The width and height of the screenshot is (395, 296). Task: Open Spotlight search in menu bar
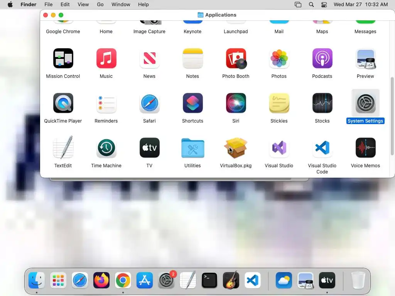click(311, 5)
